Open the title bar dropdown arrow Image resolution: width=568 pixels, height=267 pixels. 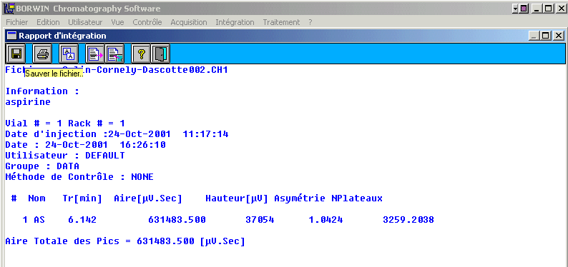516,9
